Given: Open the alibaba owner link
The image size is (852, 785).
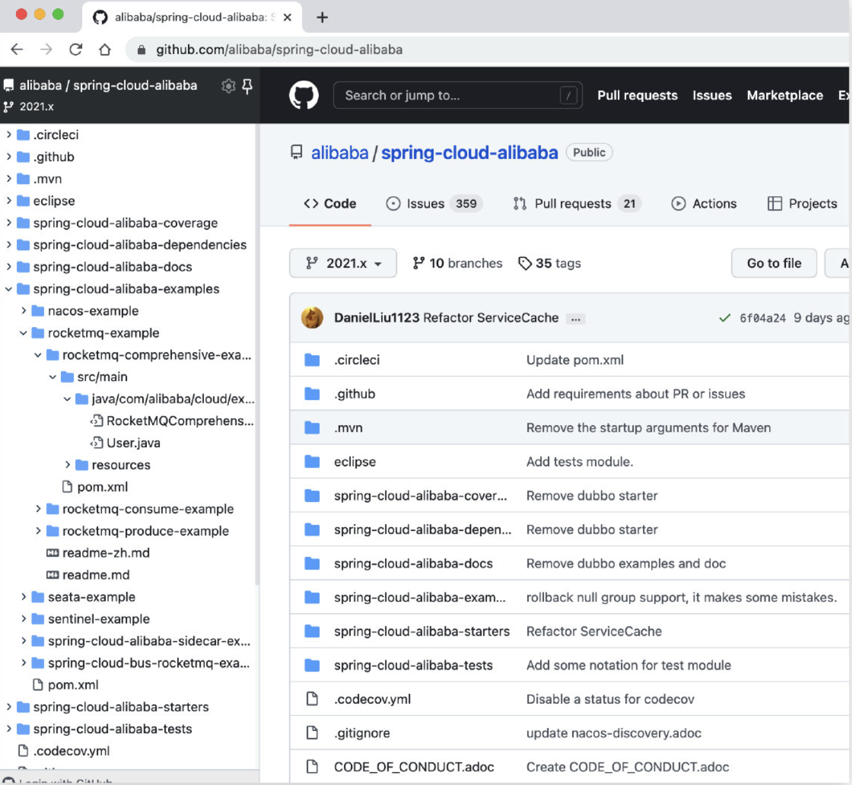Looking at the screenshot, I should click(x=339, y=153).
